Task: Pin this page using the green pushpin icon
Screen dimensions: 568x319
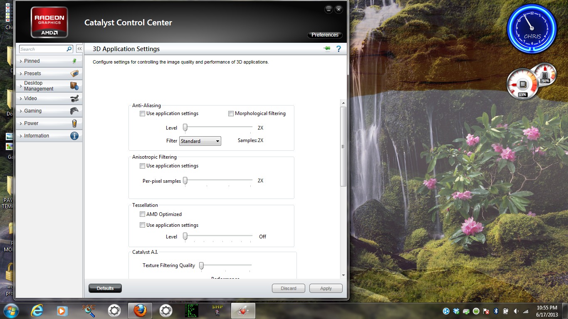Action: tap(327, 49)
